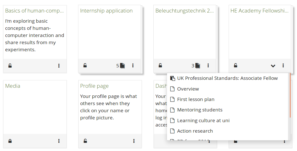
Task: Choose First lesson plan in dropdown
Action: (x=196, y=99)
